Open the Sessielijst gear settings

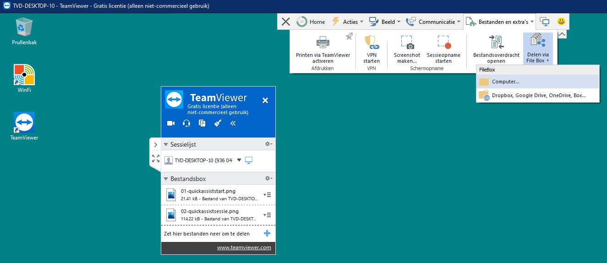coord(269,144)
